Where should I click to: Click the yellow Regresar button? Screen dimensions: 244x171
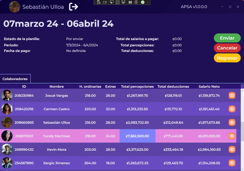(x=227, y=58)
